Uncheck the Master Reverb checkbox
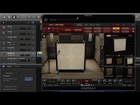Image resolution: width=140 pixels, height=105 pixels. (x=15, y=89)
